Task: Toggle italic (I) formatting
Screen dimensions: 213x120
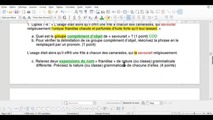Action: (70, 18)
